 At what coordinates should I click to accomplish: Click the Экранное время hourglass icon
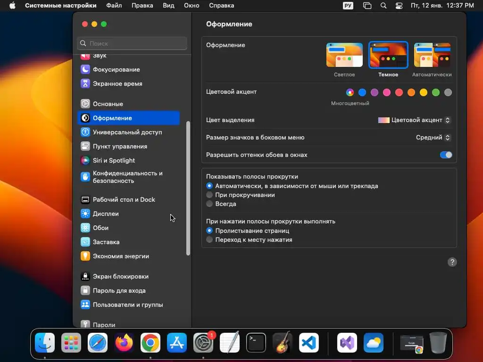[85, 84]
